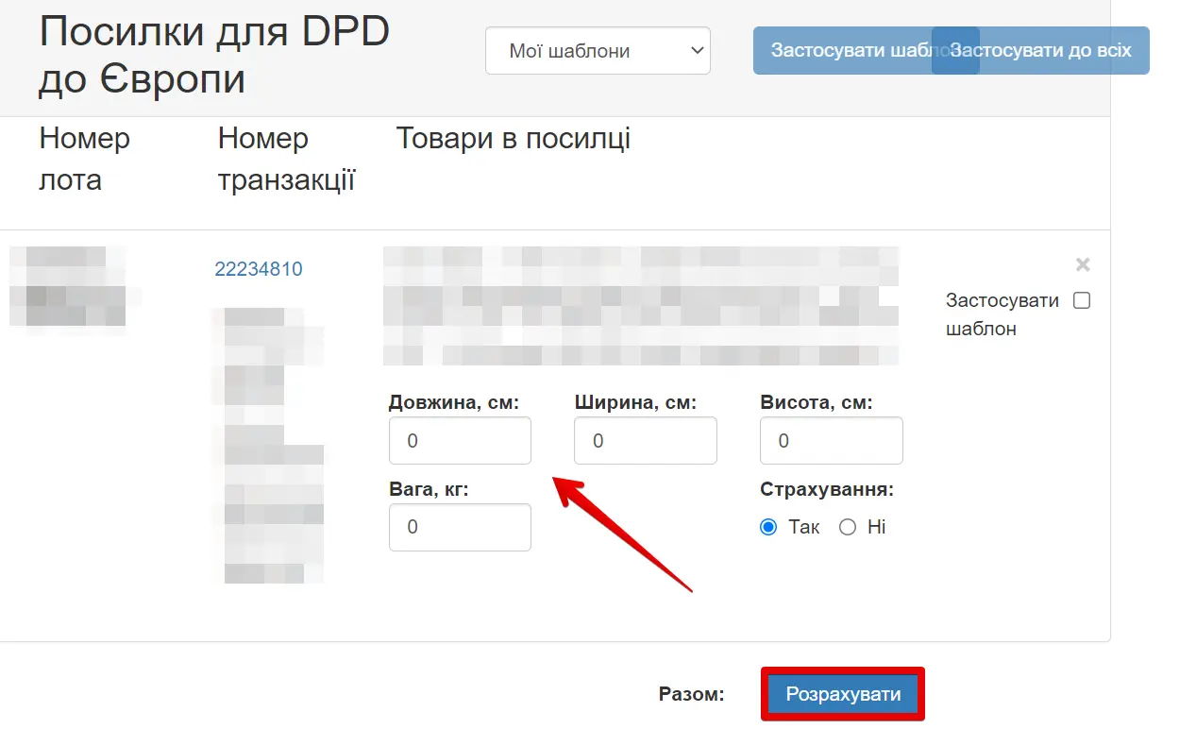Tick the Застосувати шаблон checkbox
This screenshot has height=729, width=1179.
click(x=1083, y=300)
